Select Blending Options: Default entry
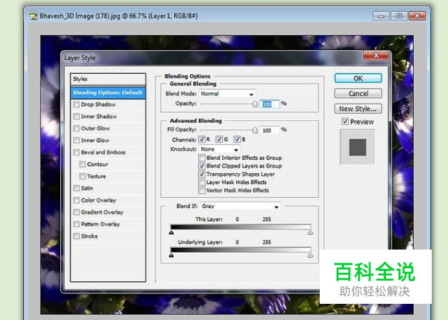Viewport: 448px width, 320px height. [108, 92]
